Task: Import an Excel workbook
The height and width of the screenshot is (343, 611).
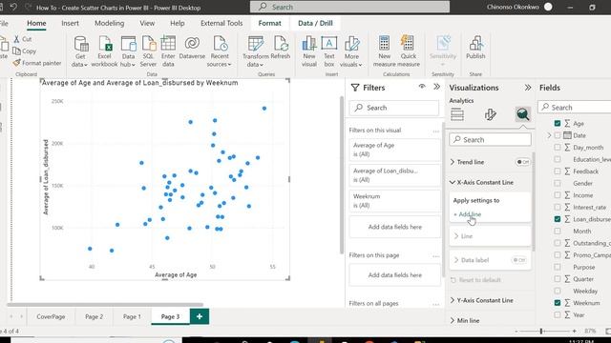Action: point(104,51)
